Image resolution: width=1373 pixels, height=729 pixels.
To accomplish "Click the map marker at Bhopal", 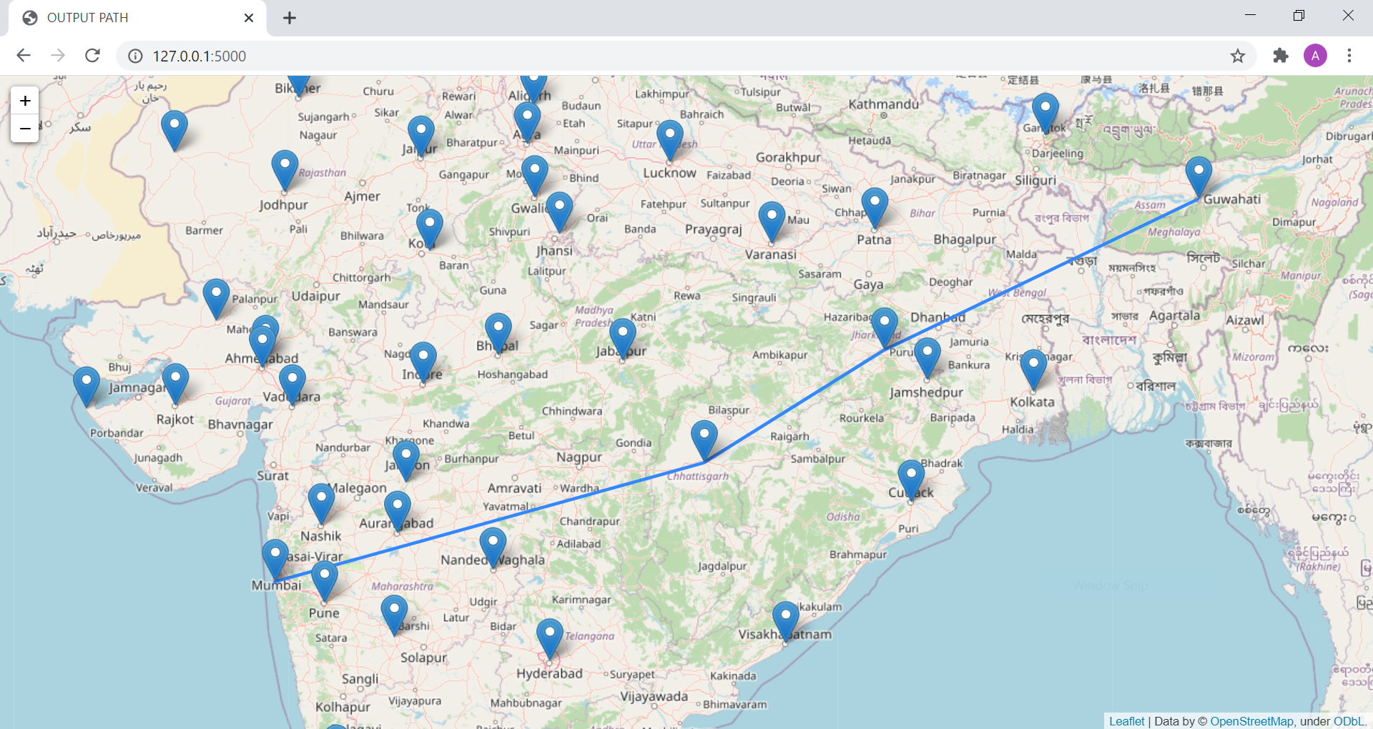I will click(498, 334).
